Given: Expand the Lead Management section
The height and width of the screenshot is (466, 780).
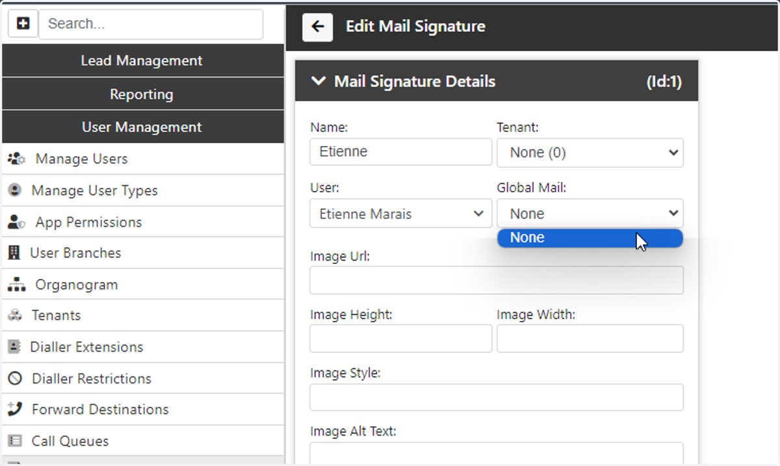Looking at the screenshot, I should point(143,61).
